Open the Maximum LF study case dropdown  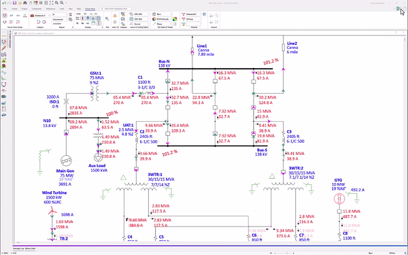tap(42, 16)
